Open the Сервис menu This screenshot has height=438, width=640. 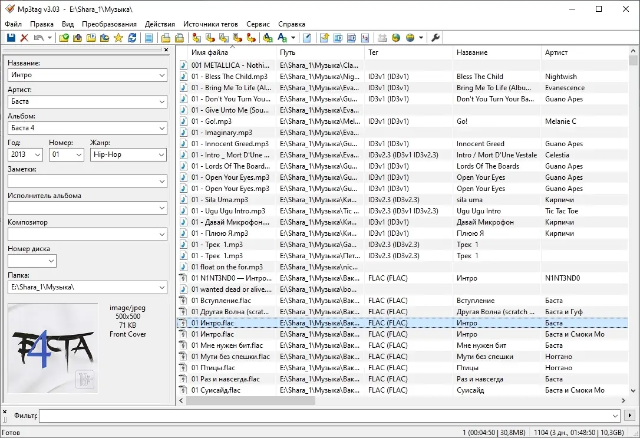click(258, 24)
